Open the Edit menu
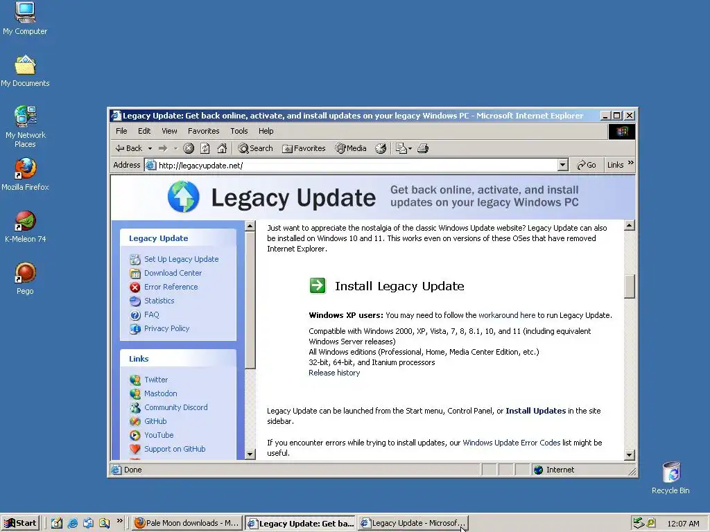Image resolution: width=710 pixels, height=532 pixels. 144,131
